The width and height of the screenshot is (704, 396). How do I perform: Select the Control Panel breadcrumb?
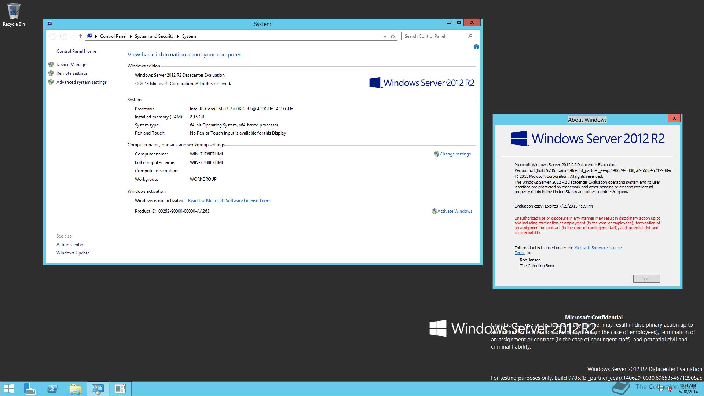113,36
